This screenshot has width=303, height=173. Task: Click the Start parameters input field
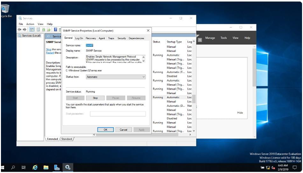coord(118,114)
